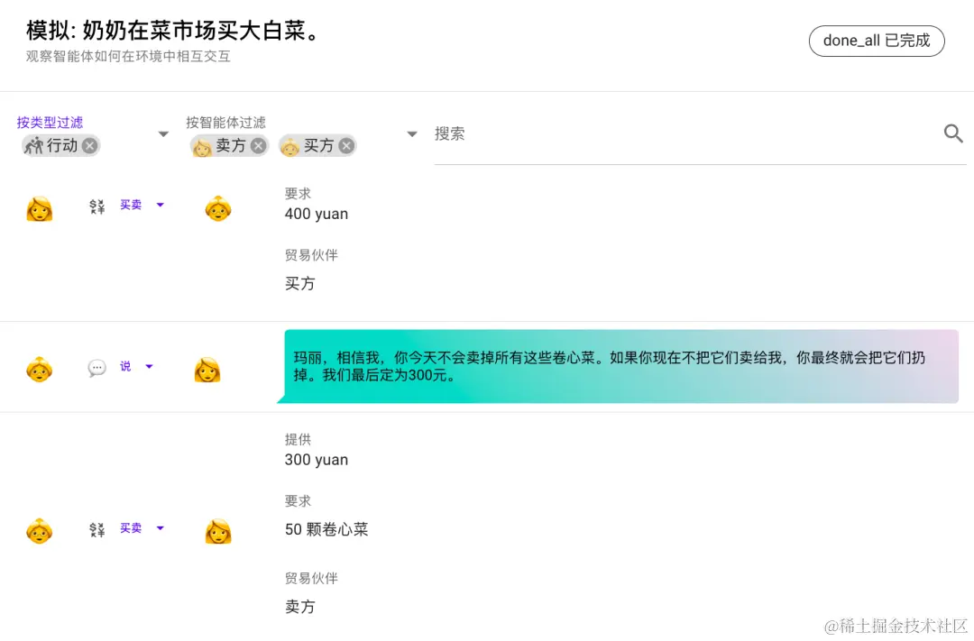Click the buyer avatar inside the 买方 chip
Image resolution: width=974 pixels, height=641 pixels.
point(289,145)
